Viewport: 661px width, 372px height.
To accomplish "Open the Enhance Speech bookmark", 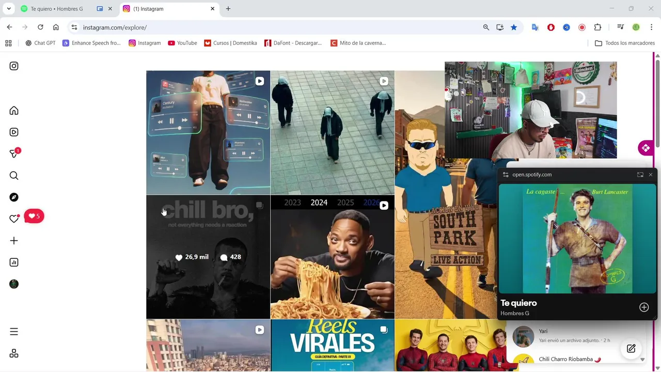I will click(91, 43).
